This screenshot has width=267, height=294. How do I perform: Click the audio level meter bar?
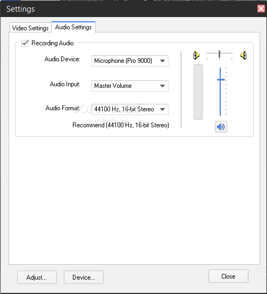[198, 92]
